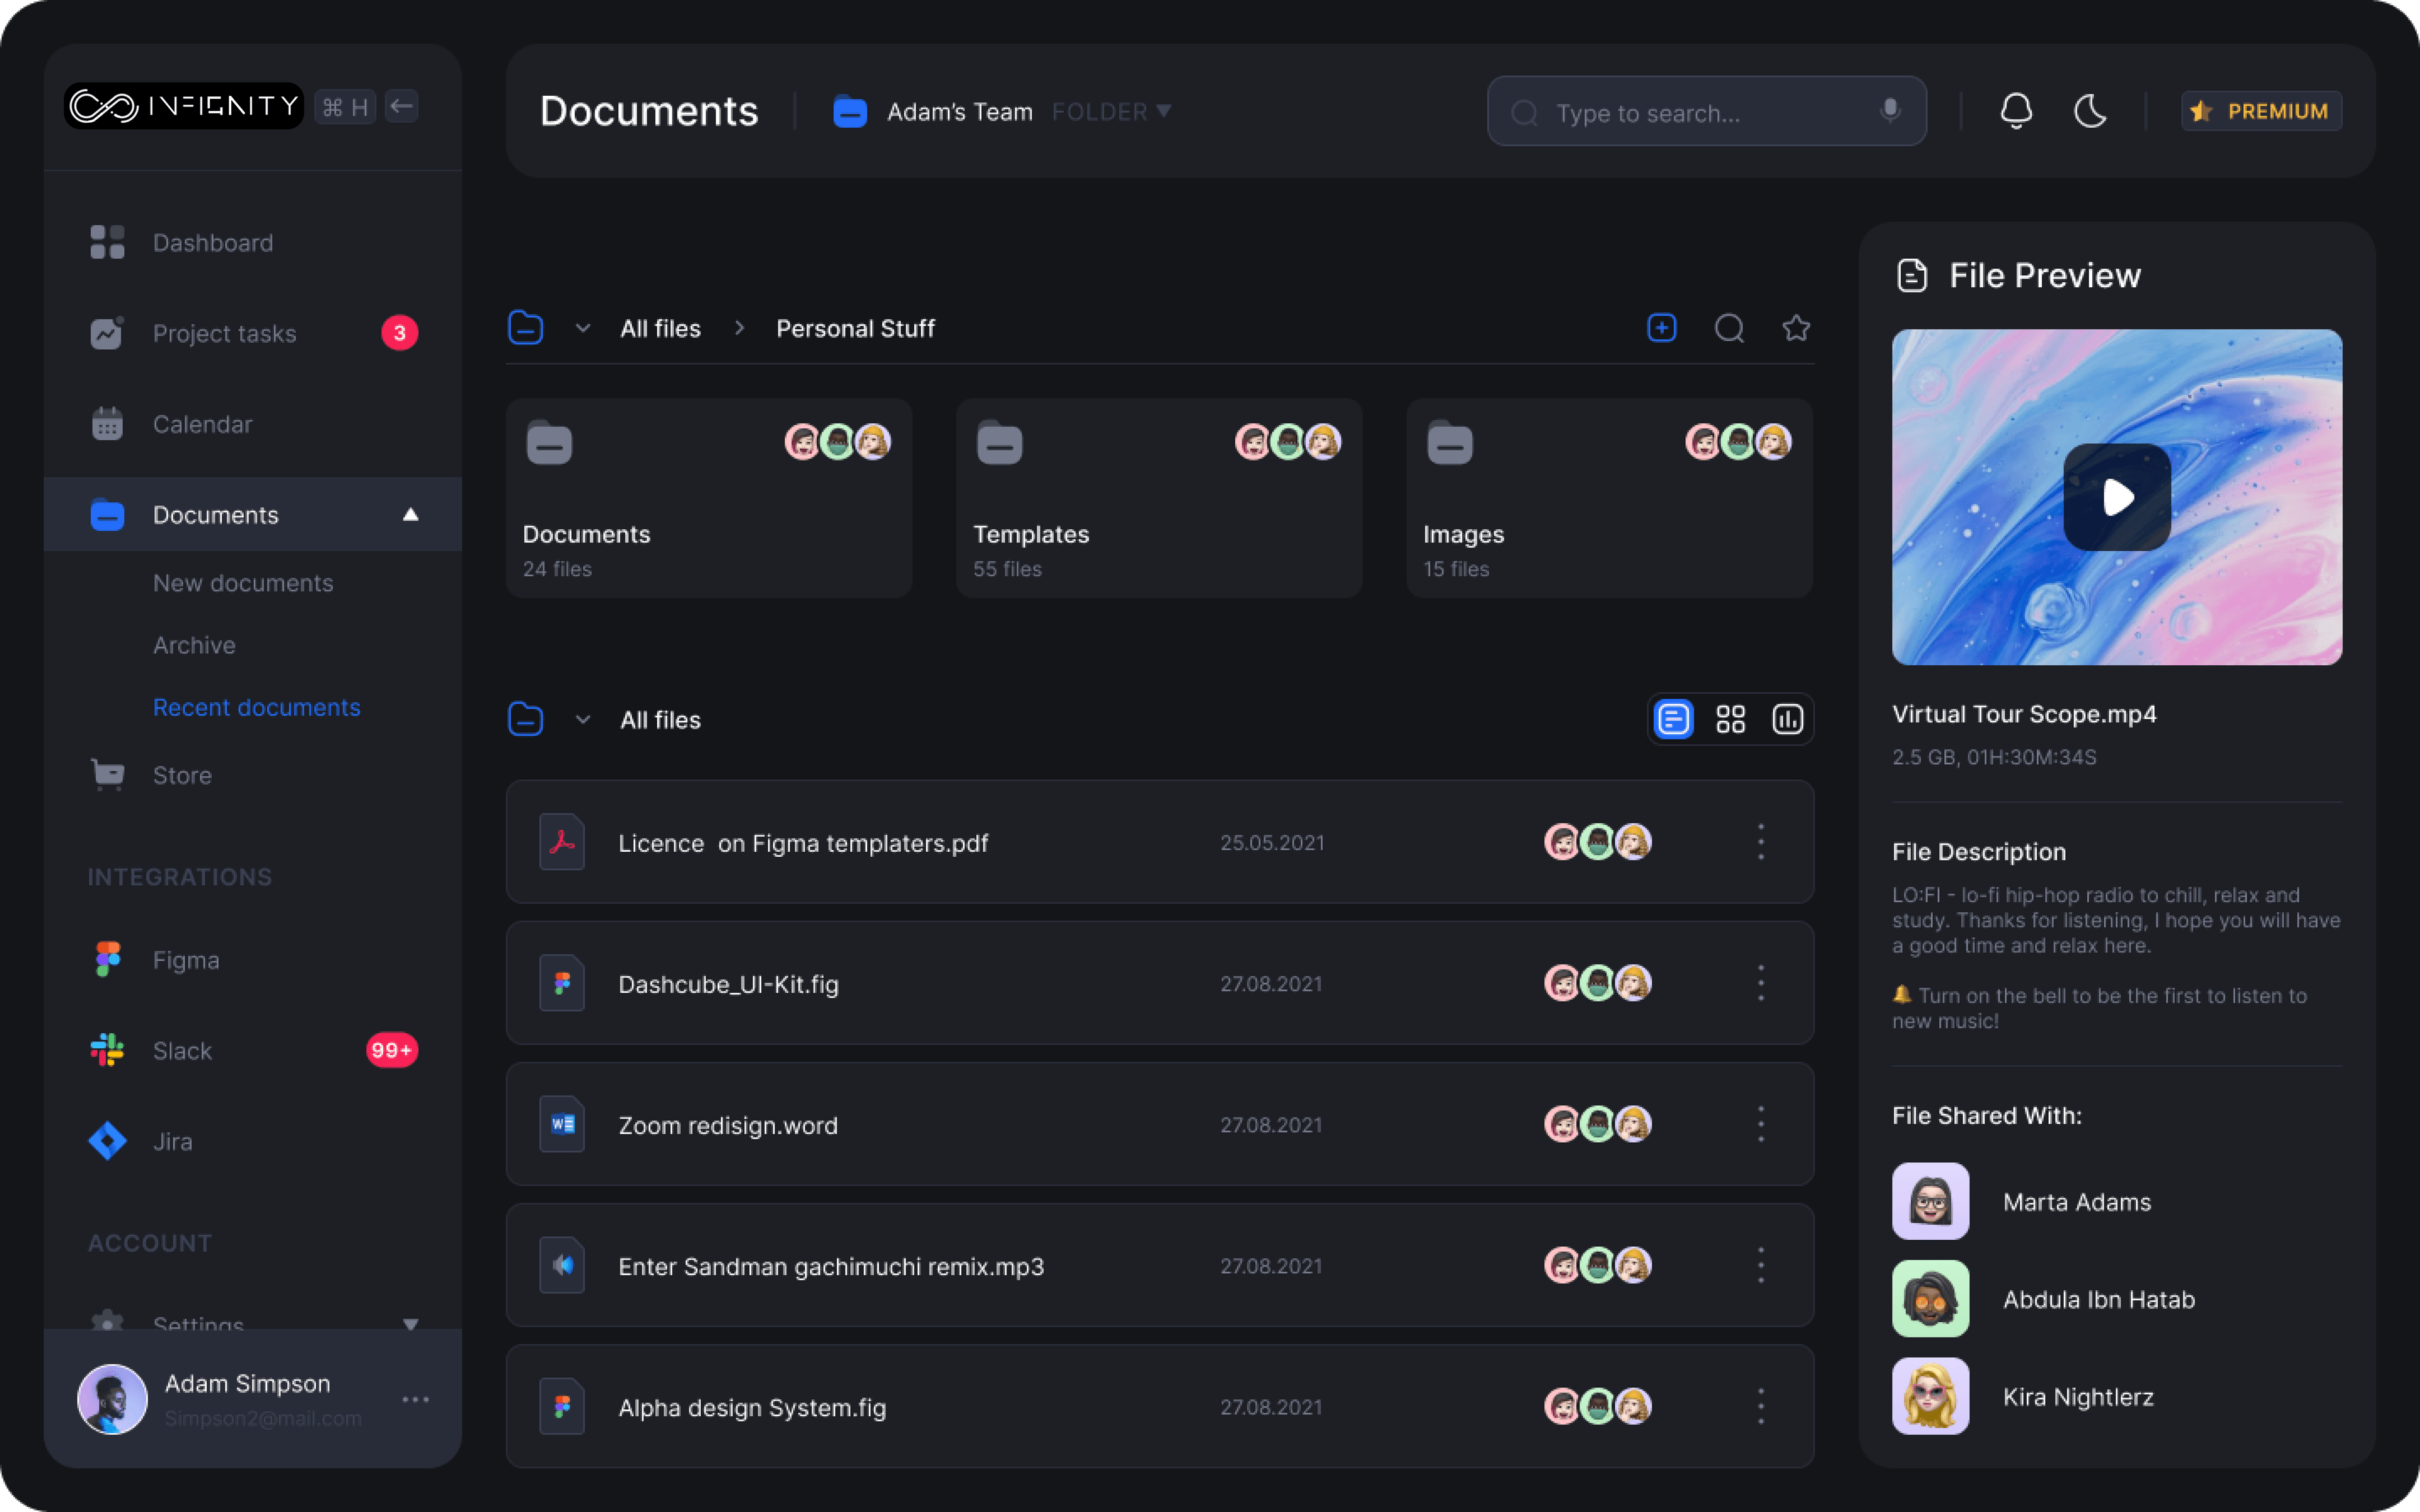Click the notification bell icon
The width and height of the screenshot is (2420, 1512).
pyautogui.click(x=2016, y=111)
